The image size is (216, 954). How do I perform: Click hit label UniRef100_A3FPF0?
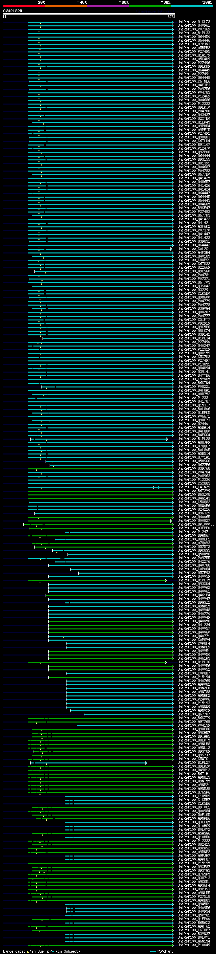[x=194, y=528]
